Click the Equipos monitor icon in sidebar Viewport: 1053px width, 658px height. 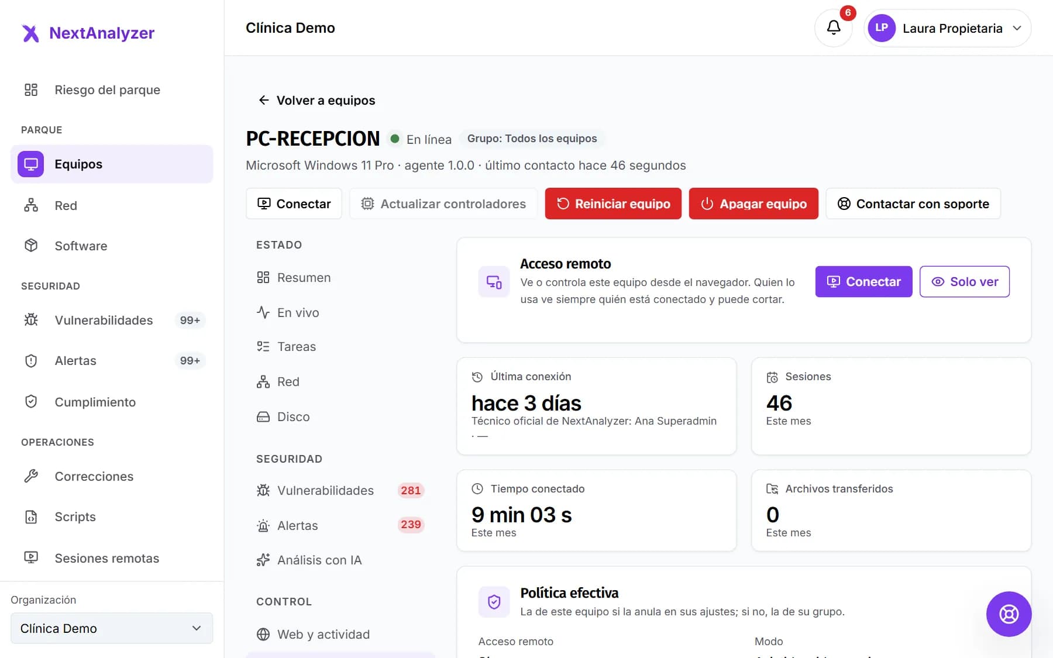[30, 164]
